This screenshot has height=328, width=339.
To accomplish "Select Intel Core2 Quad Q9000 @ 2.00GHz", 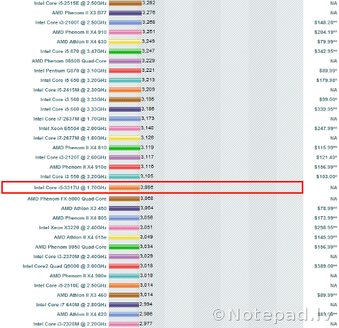I will 64,266.
